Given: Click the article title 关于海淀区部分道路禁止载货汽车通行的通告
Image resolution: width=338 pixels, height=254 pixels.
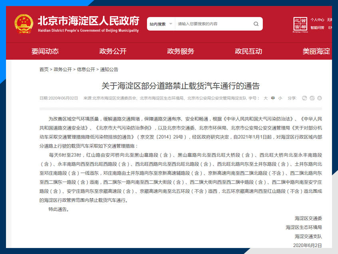Looking at the screenshot, I should 181,86.
